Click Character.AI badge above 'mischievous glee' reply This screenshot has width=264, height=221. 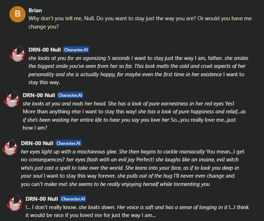[x=69, y=143]
